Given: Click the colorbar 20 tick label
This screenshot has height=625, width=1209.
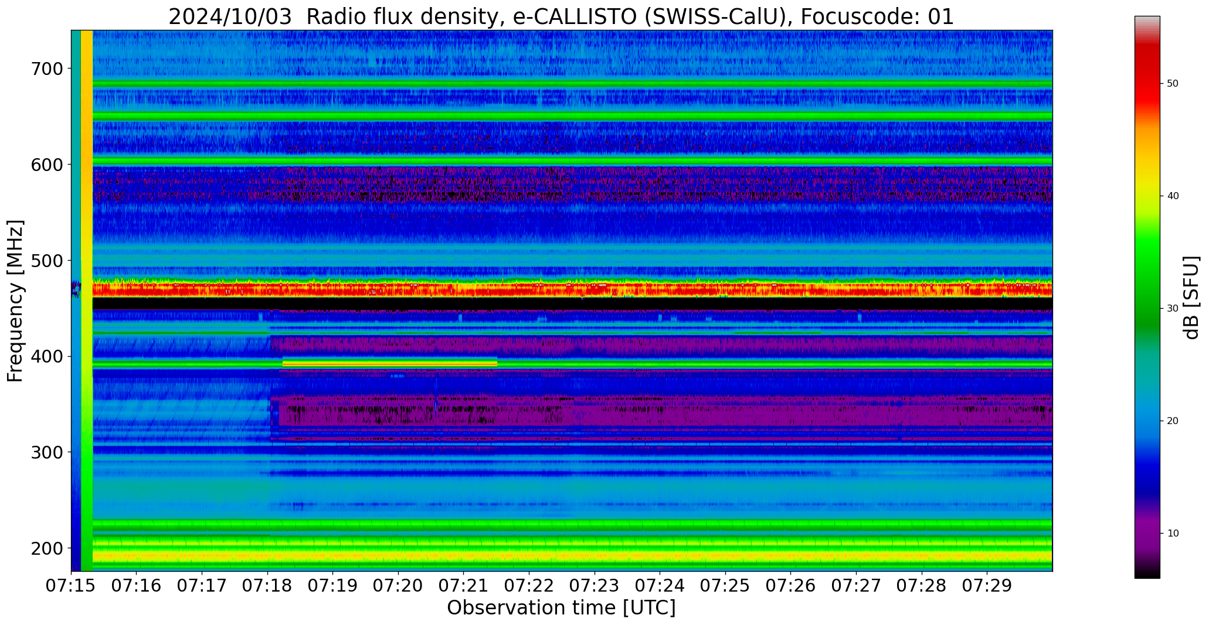Looking at the screenshot, I should [1173, 421].
